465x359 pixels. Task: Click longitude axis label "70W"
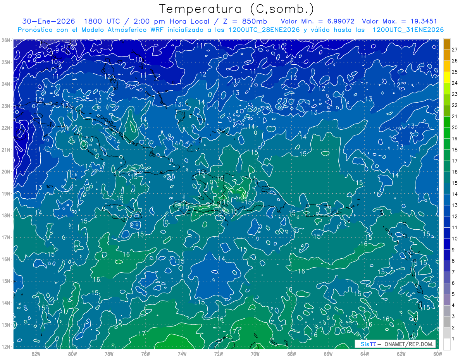pyautogui.click(x=255, y=354)
